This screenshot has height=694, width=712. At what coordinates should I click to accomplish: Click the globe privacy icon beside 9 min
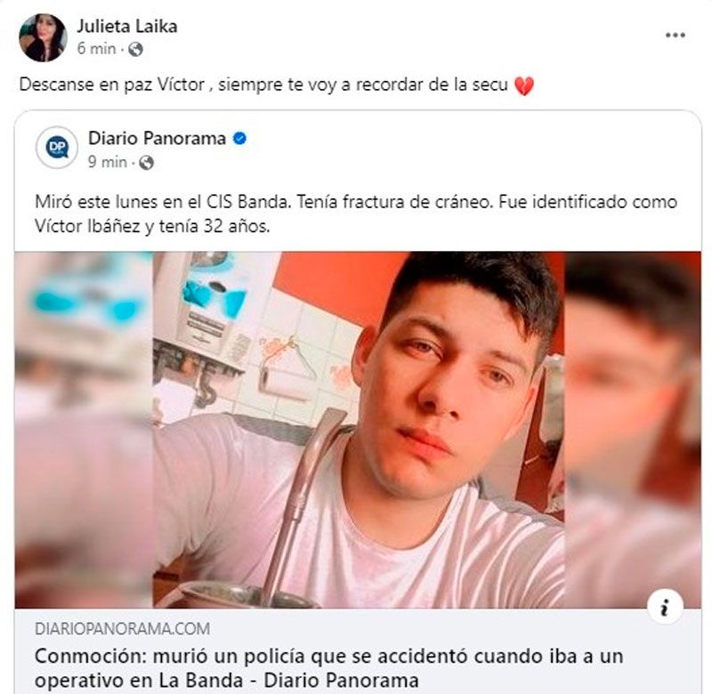(x=146, y=163)
